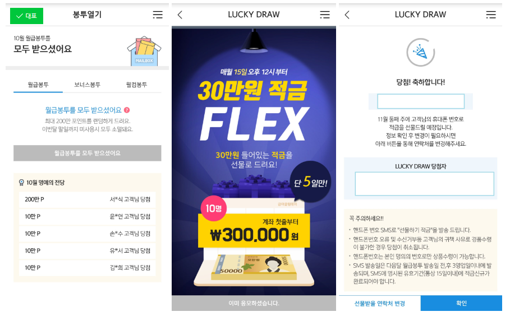Tap the blue 확인 button
This screenshot has width=510, height=321.
click(x=461, y=303)
